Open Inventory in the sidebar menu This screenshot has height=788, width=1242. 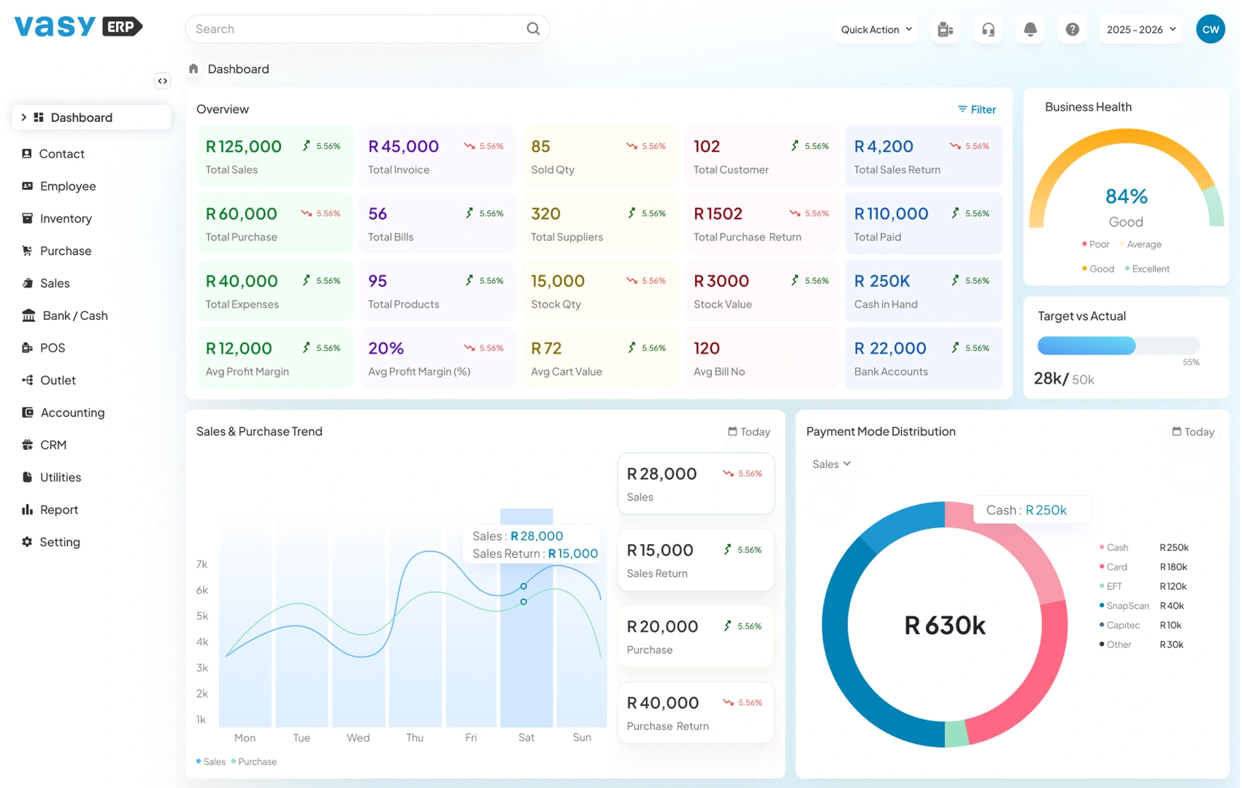(66, 218)
